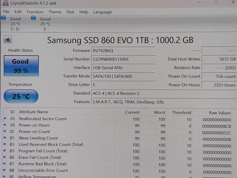The width and height of the screenshot is (237, 178).
Task: Click the previous disk arrow button
Action: click(8, 40)
